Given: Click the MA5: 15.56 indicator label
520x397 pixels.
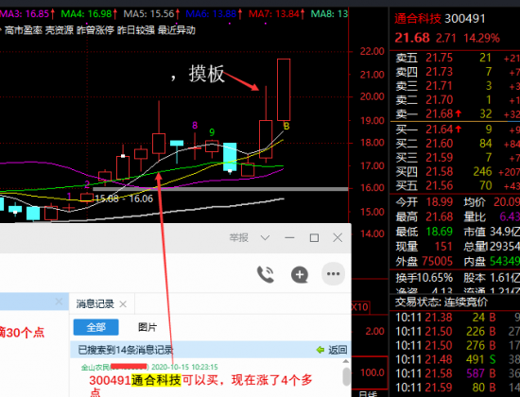Looking at the screenshot, I should [x=148, y=14].
